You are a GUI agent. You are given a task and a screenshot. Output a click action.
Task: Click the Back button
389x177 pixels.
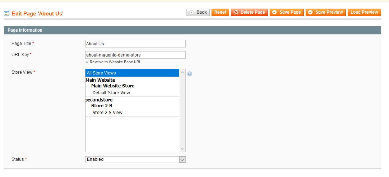[198, 12]
